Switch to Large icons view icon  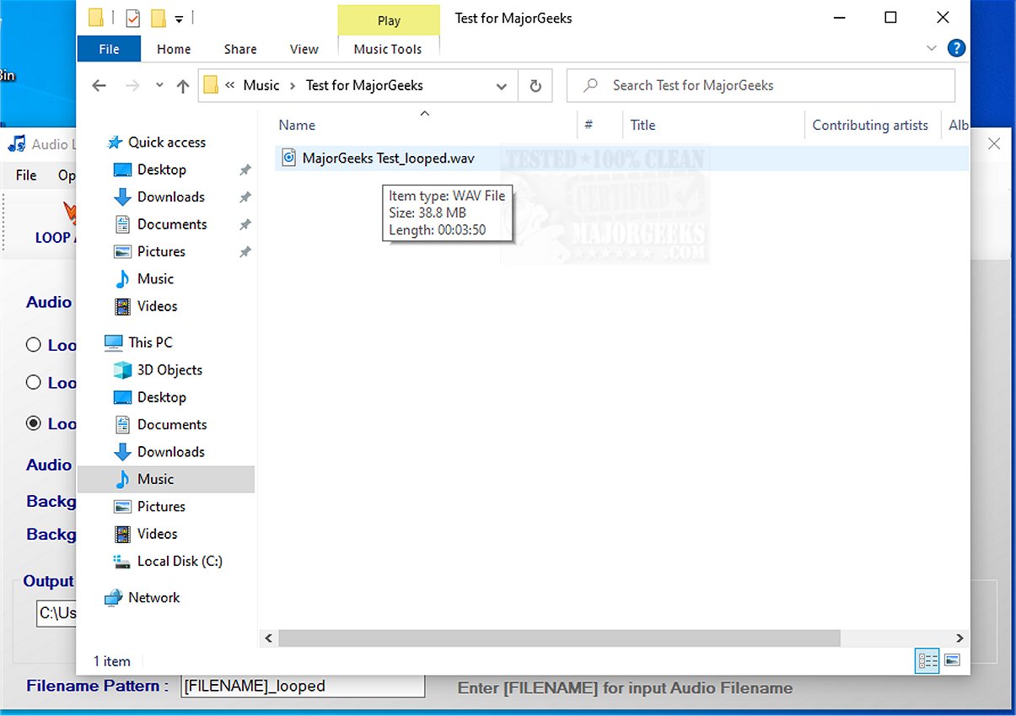(x=953, y=661)
